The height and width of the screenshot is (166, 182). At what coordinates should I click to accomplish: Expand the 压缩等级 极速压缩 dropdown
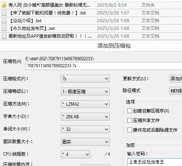85,91
